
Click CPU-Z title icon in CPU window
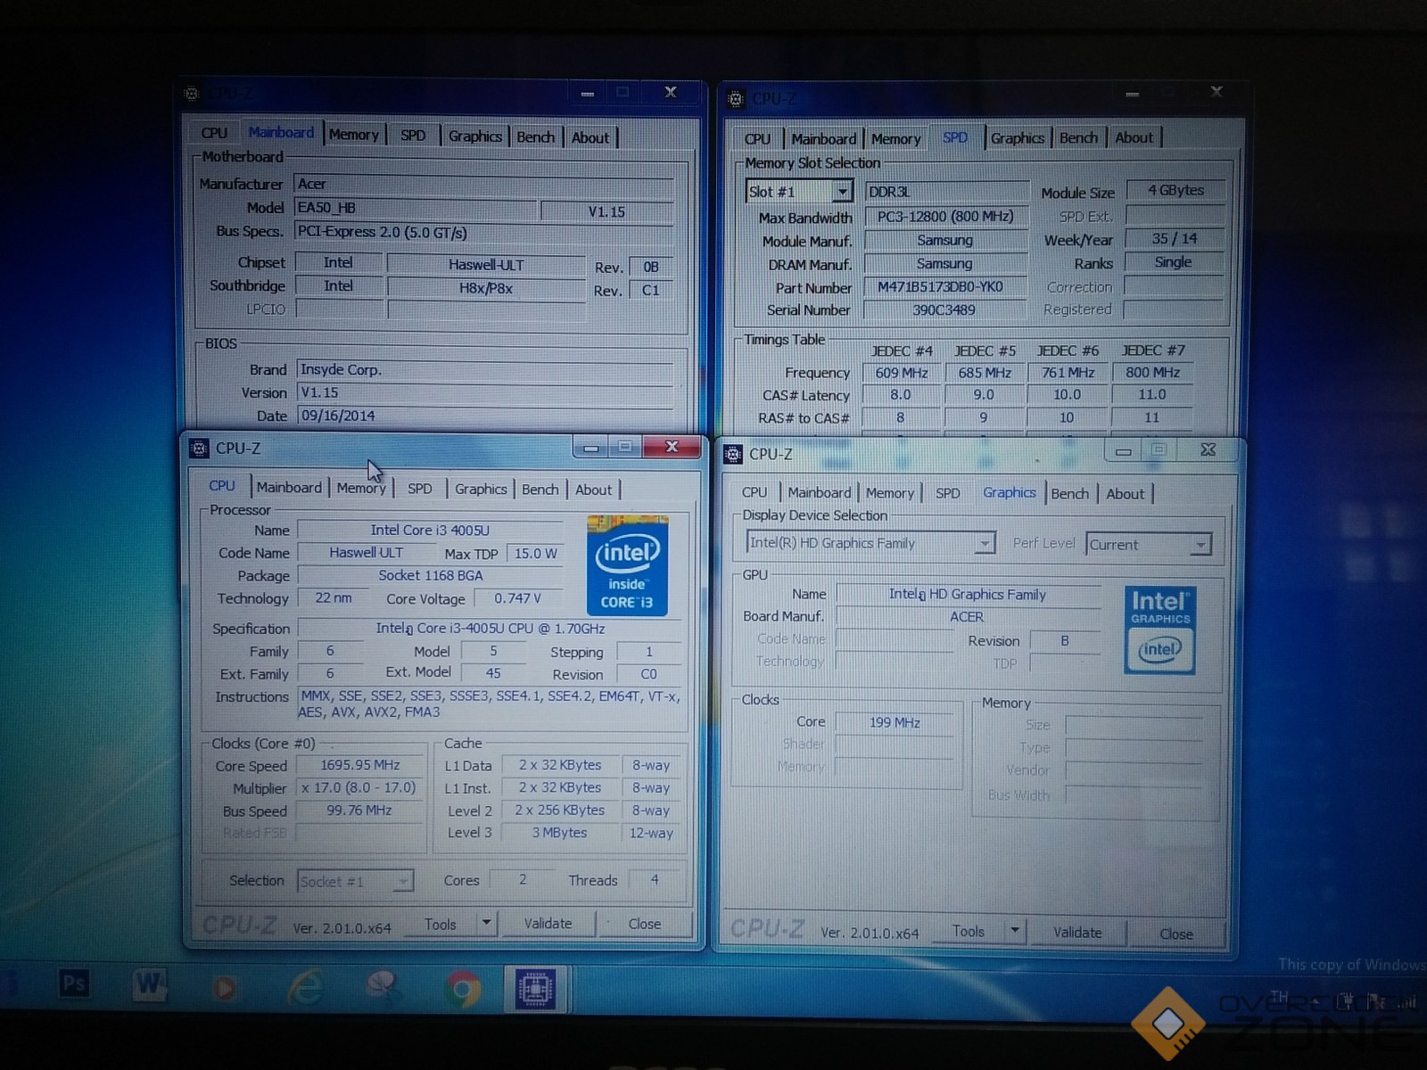click(x=200, y=449)
